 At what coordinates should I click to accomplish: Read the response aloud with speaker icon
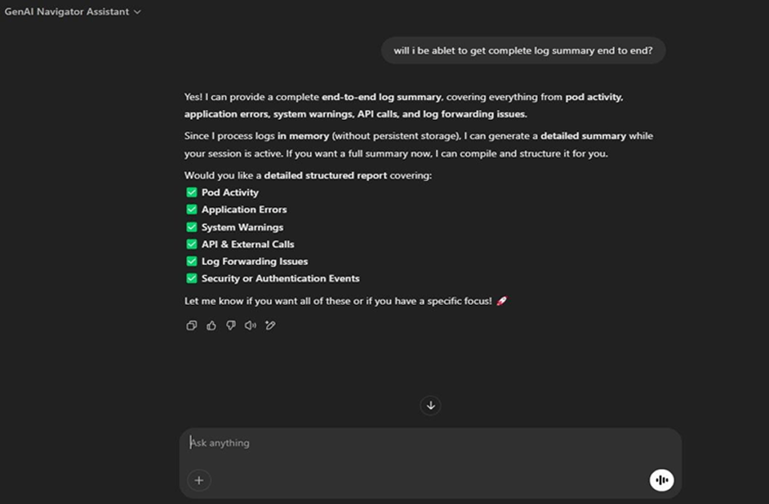tap(251, 325)
